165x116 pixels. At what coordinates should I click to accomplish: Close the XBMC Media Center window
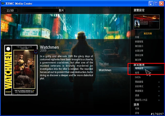(x=161, y=4)
